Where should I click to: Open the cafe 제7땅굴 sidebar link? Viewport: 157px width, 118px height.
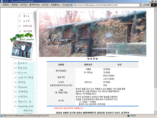(x=25, y=77)
